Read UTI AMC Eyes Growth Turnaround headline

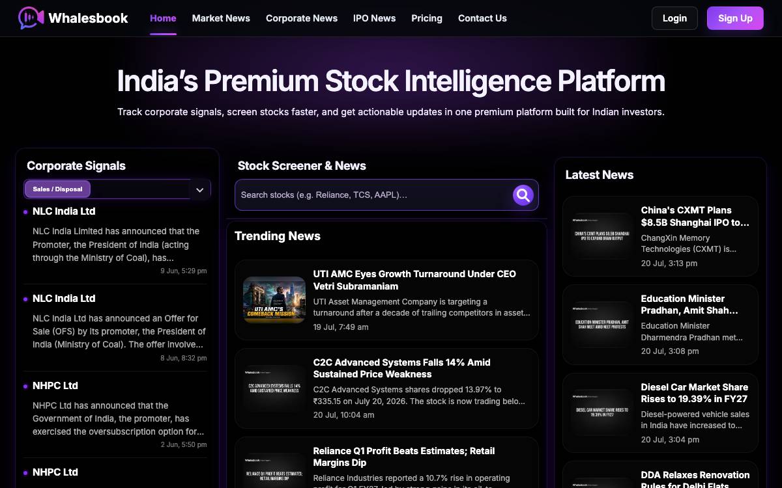click(414, 280)
